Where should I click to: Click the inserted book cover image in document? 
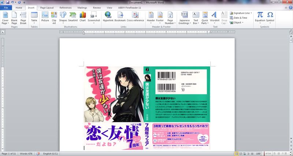(147, 108)
